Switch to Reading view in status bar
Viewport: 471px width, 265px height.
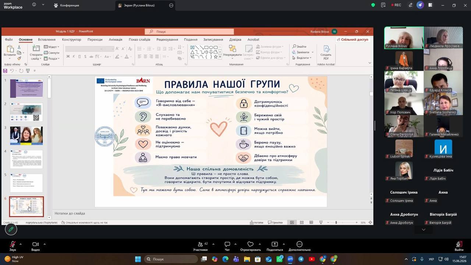pyautogui.click(x=311, y=222)
